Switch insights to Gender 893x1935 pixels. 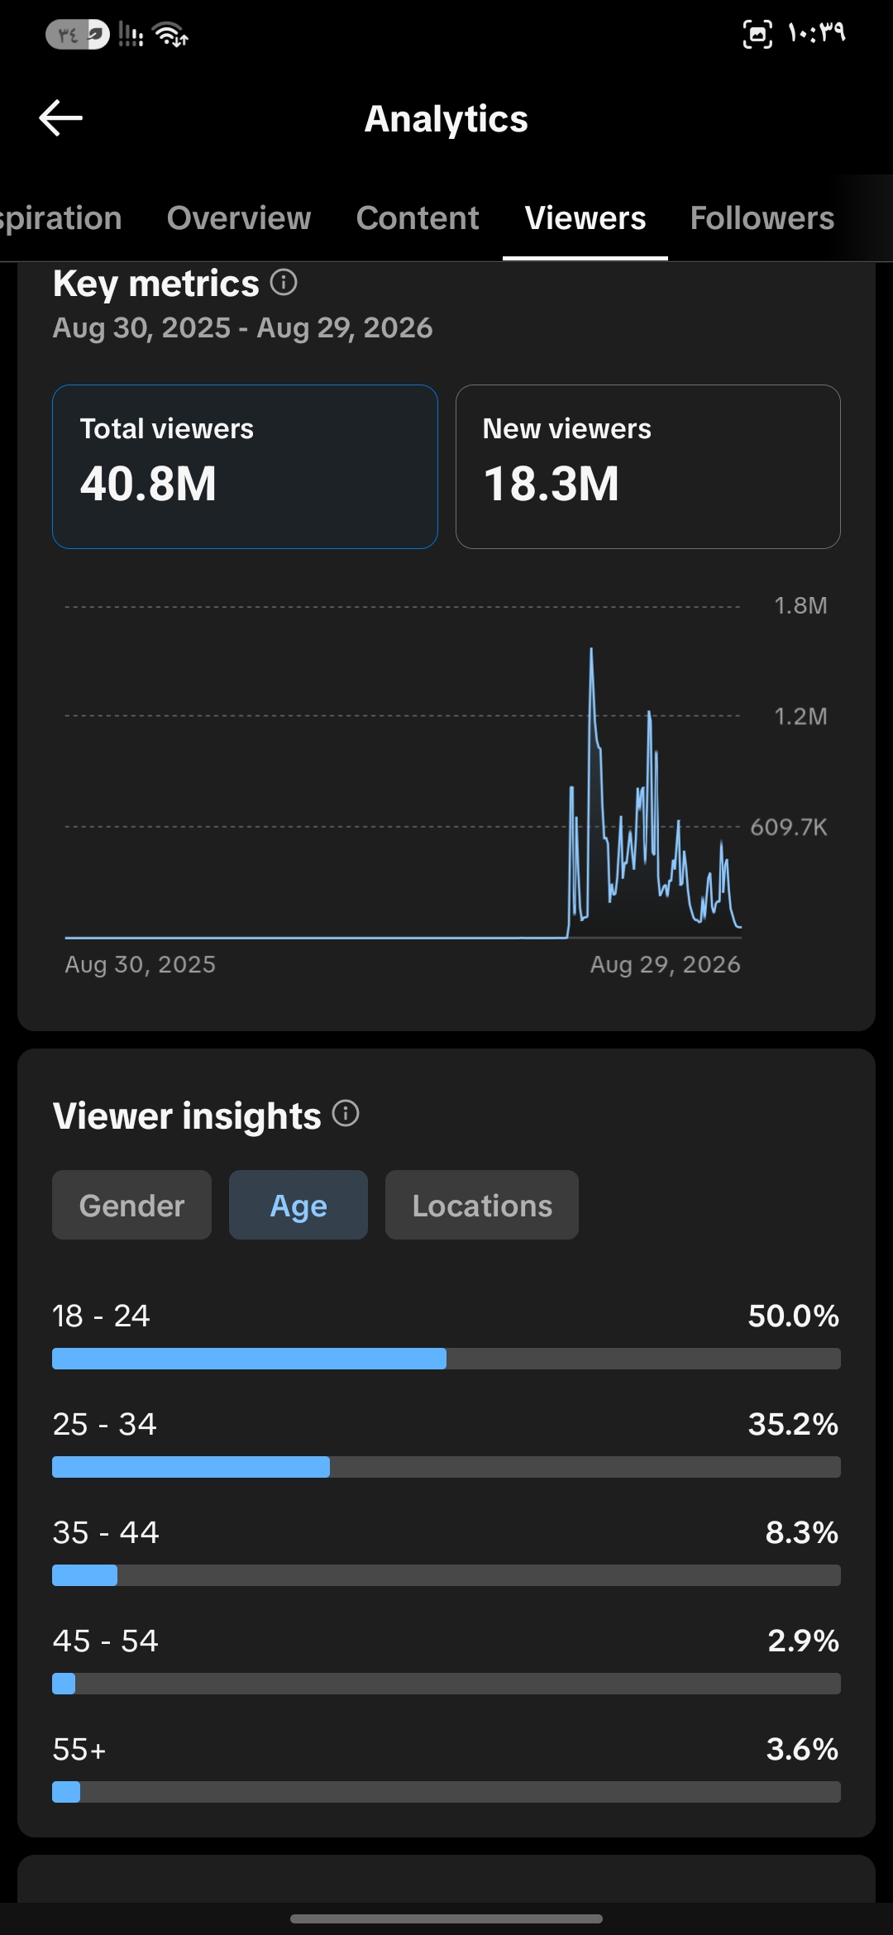[131, 1205]
